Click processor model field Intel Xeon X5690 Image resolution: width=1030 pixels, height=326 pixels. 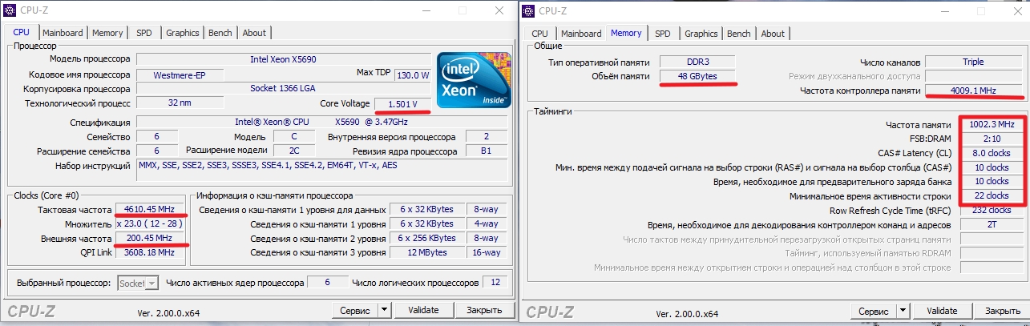pos(284,59)
